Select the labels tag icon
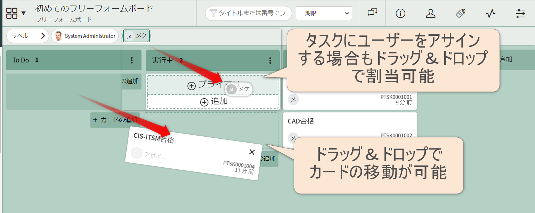The height and width of the screenshot is (213, 535). (461, 13)
